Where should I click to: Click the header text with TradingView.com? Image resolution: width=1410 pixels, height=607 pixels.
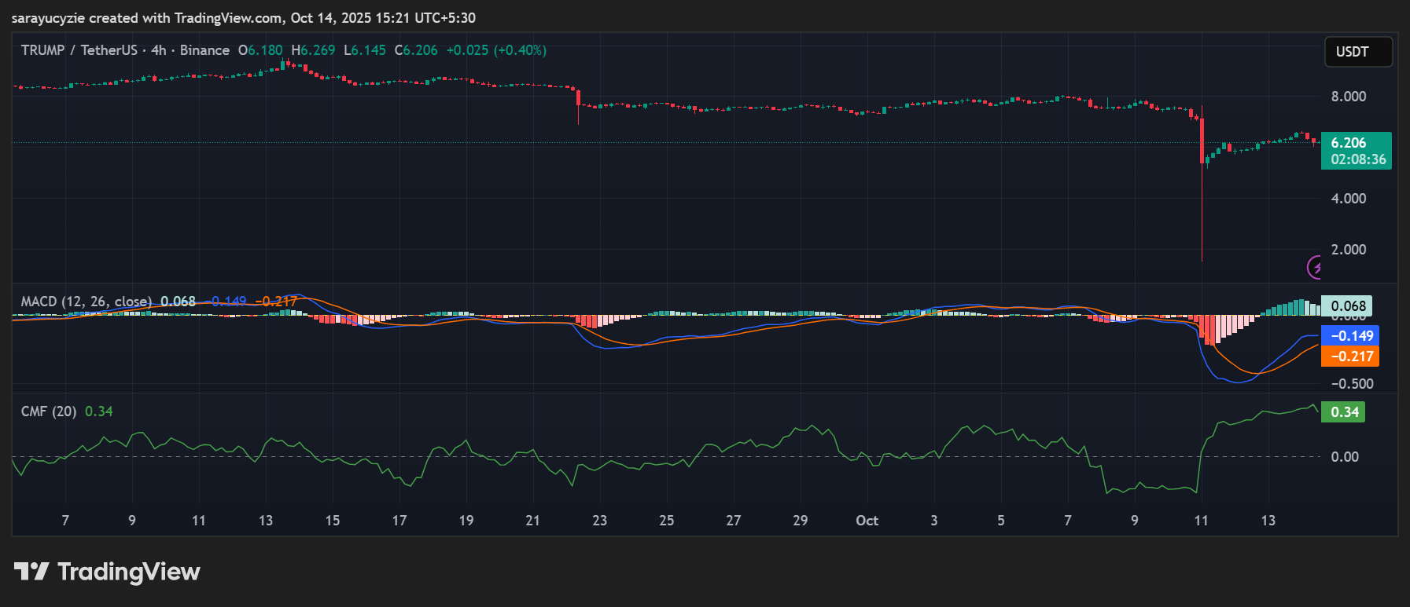(x=244, y=18)
